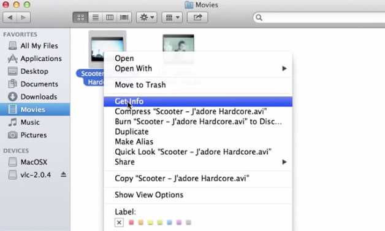
Task: Apply the green label color
Action: tap(160, 222)
